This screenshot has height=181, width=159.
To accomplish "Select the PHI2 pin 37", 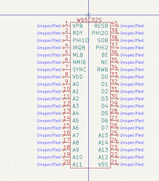I will click(115, 48).
